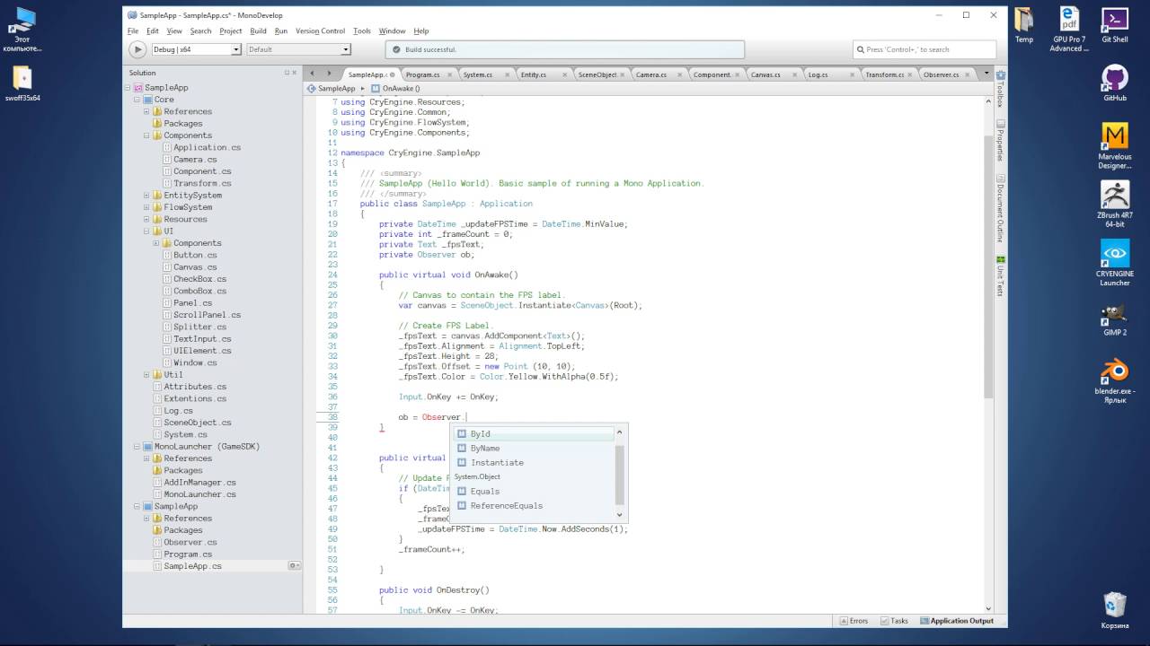Open Marvelous Designer from the desktop
The image size is (1150, 646).
pos(1115,146)
